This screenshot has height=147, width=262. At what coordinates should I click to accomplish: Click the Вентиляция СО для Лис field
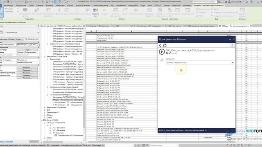click(27, 45)
